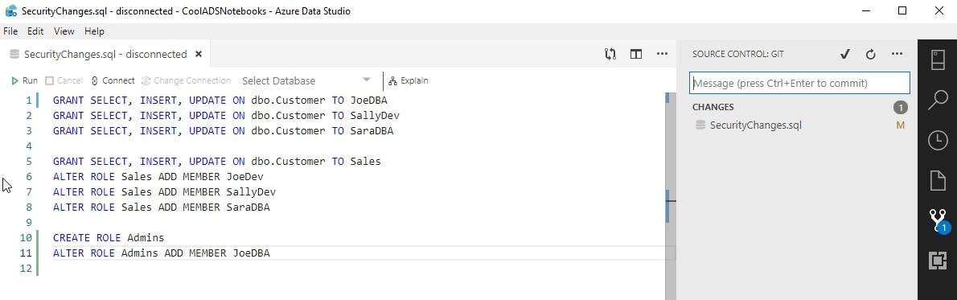Open Source Control branch icon

pos(937,221)
